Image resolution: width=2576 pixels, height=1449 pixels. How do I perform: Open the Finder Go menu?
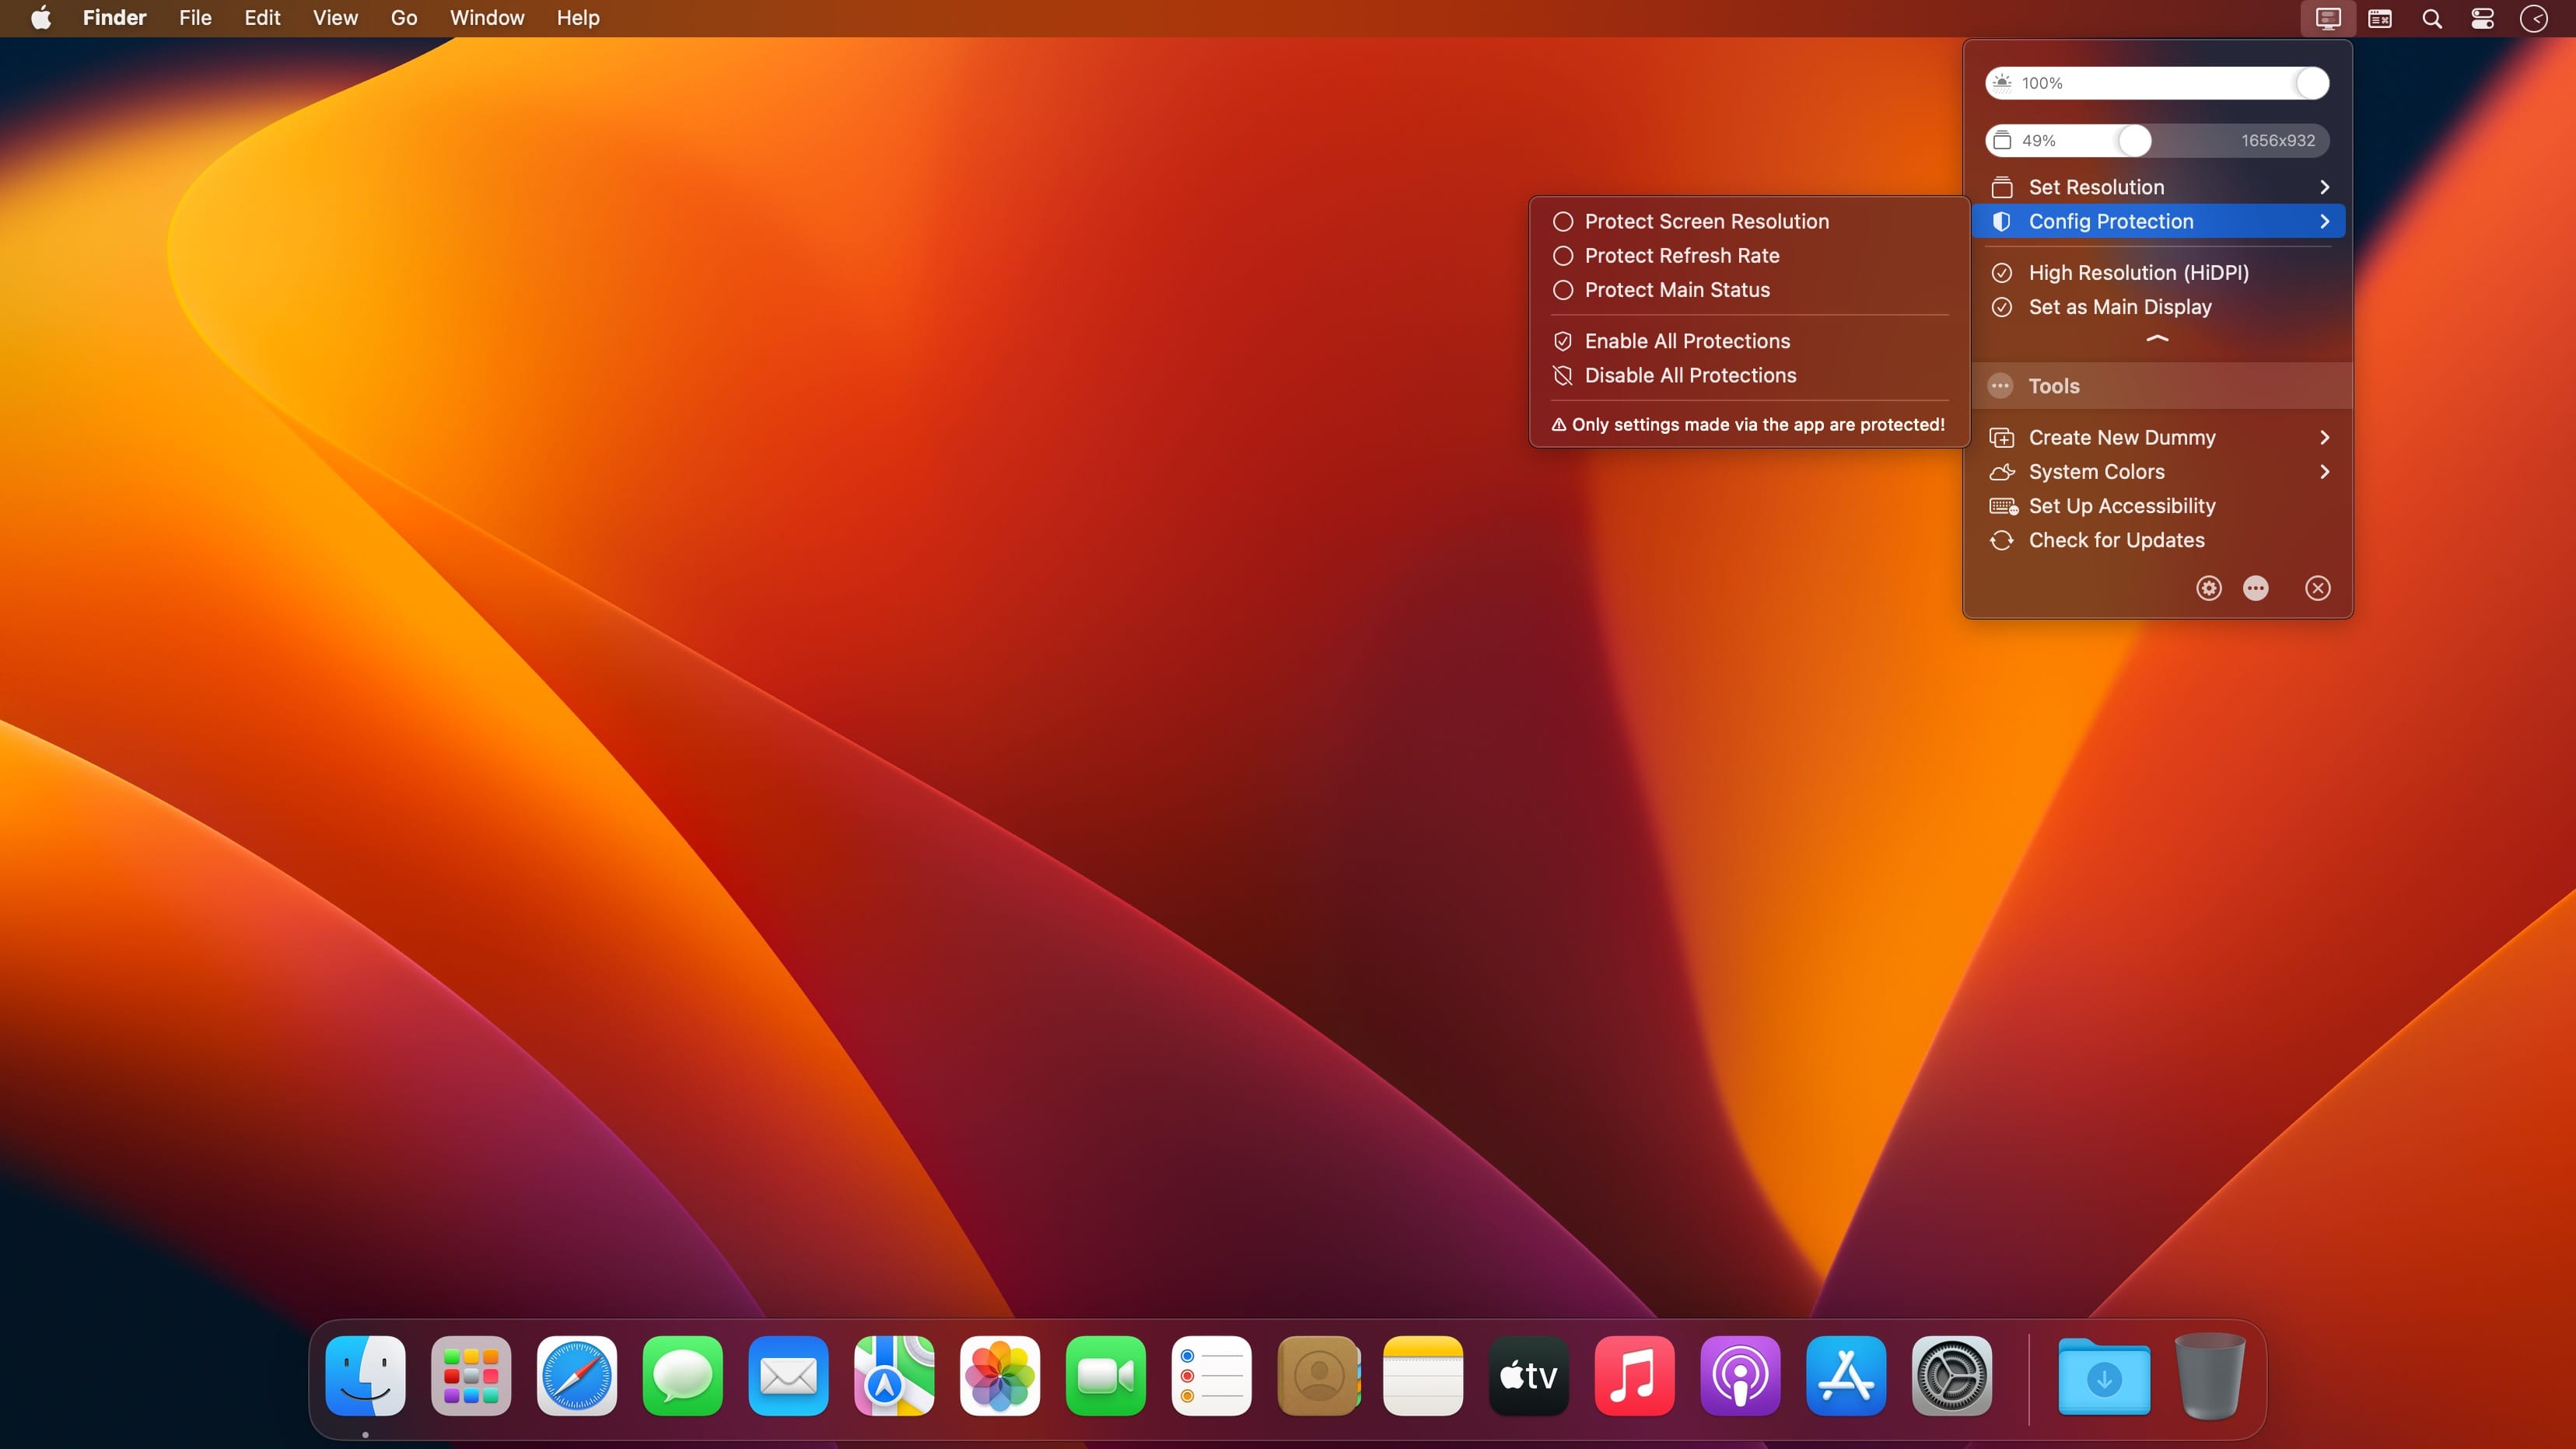pos(403,18)
